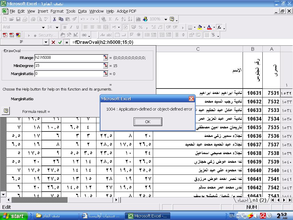The height and width of the screenshot is (220, 293).
Task: Click the Open folder icon
Action: coord(11,19)
